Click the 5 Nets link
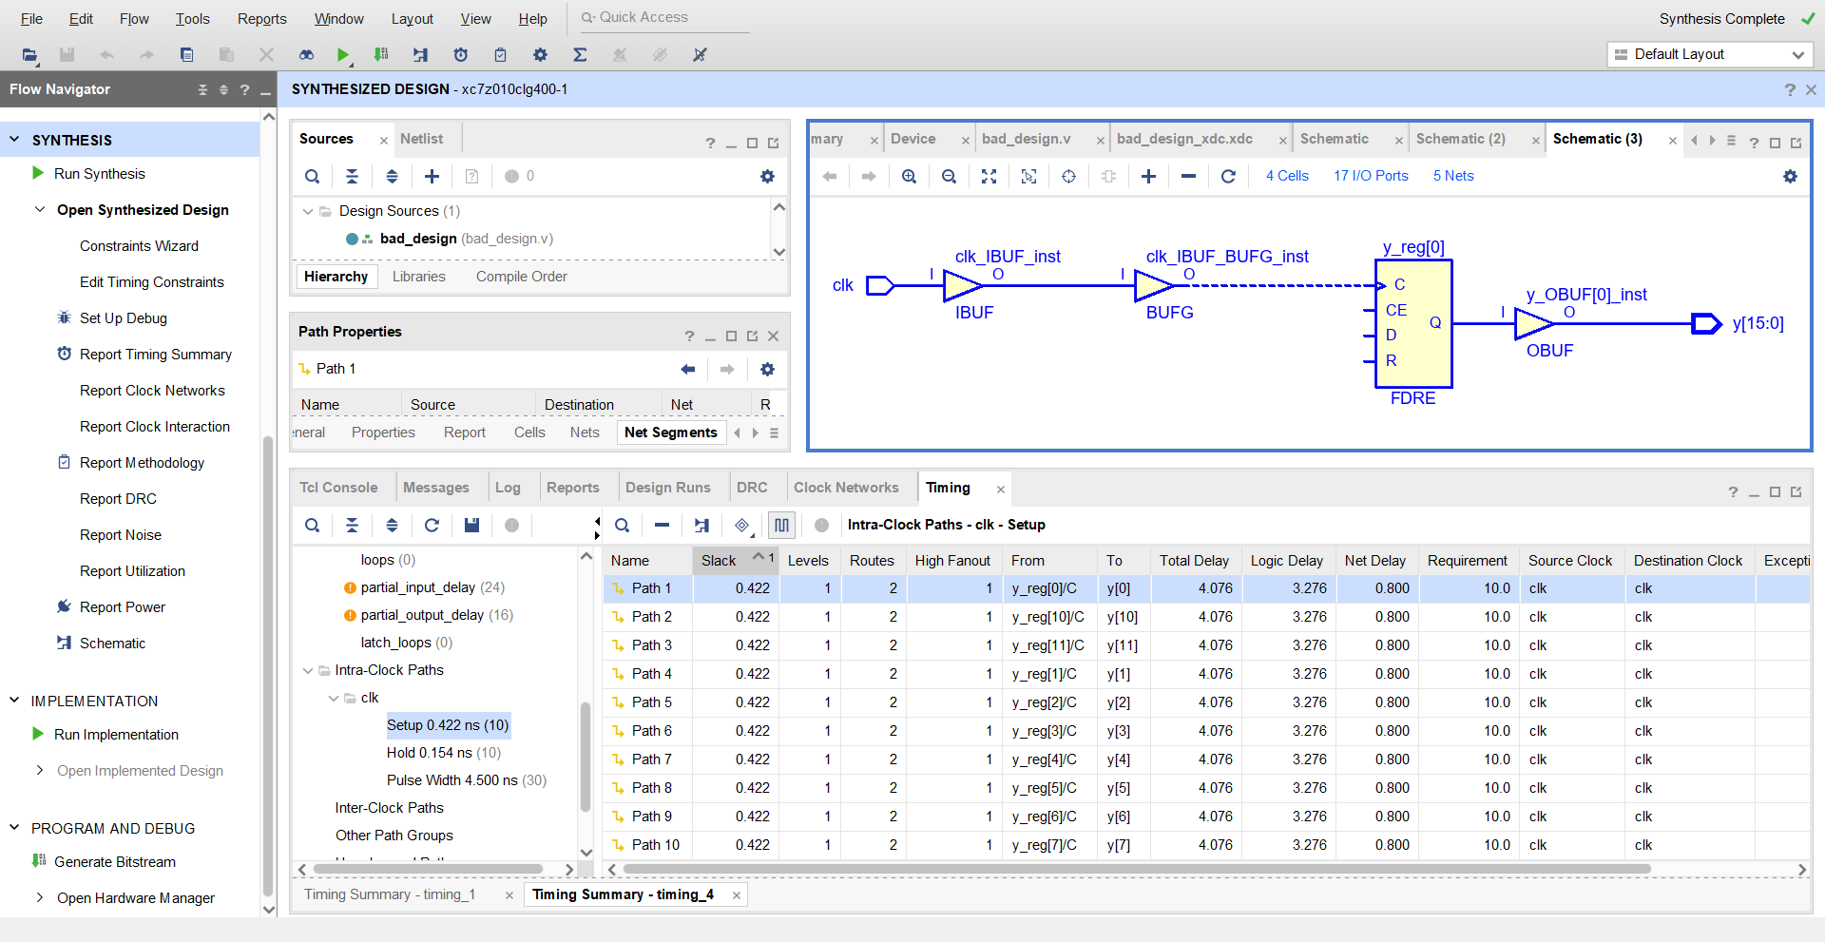Viewport: 1825px width, 942px height. [x=1453, y=176]
